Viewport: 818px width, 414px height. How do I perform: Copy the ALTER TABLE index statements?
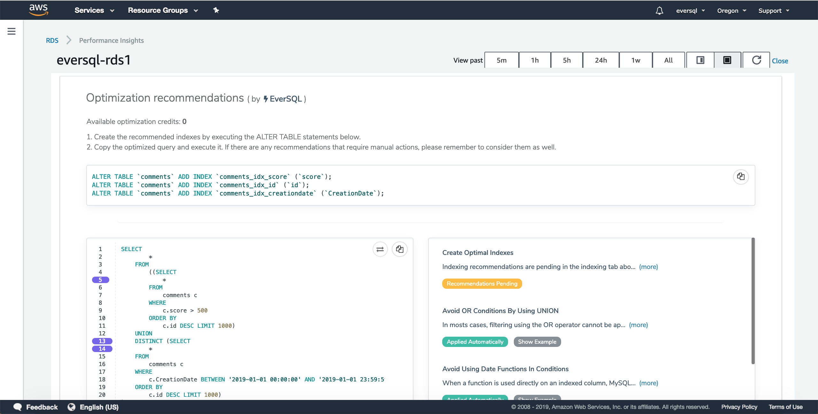point(741,177)
